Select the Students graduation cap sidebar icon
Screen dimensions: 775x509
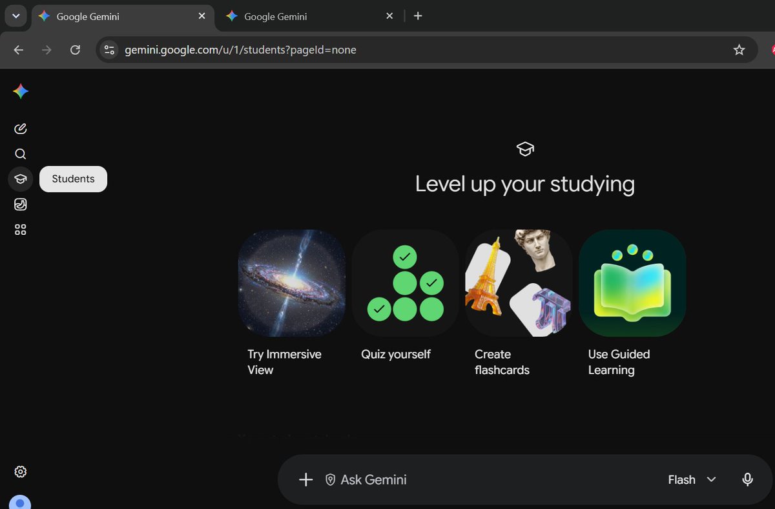point(21,179)
